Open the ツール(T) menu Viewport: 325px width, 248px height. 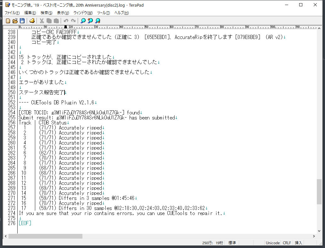click(x=104, y=13)
